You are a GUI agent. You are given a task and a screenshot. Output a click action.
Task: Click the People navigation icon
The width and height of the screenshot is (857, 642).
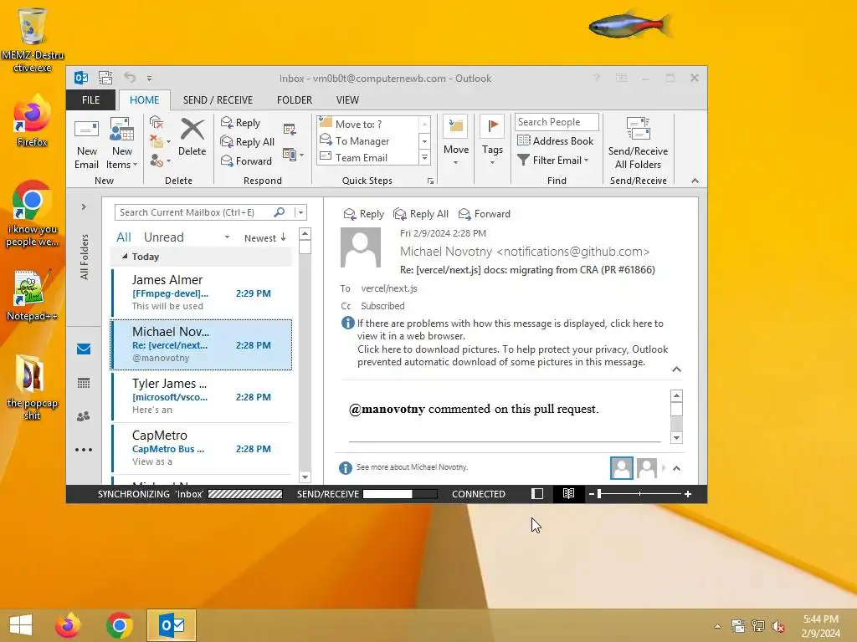tap(84, 416)
